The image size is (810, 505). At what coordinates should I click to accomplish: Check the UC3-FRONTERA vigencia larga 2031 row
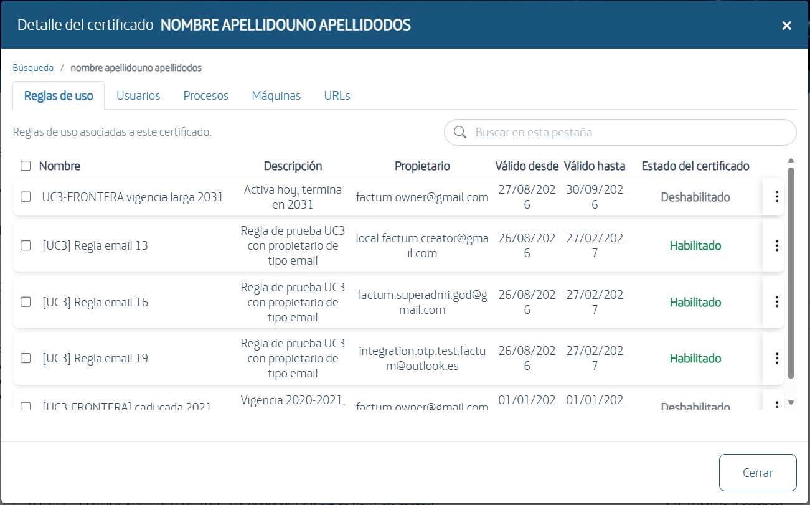pos(26,197)
